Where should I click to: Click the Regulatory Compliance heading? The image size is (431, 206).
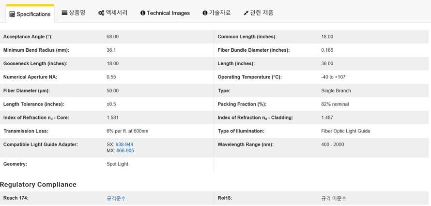tap(38, 185)
